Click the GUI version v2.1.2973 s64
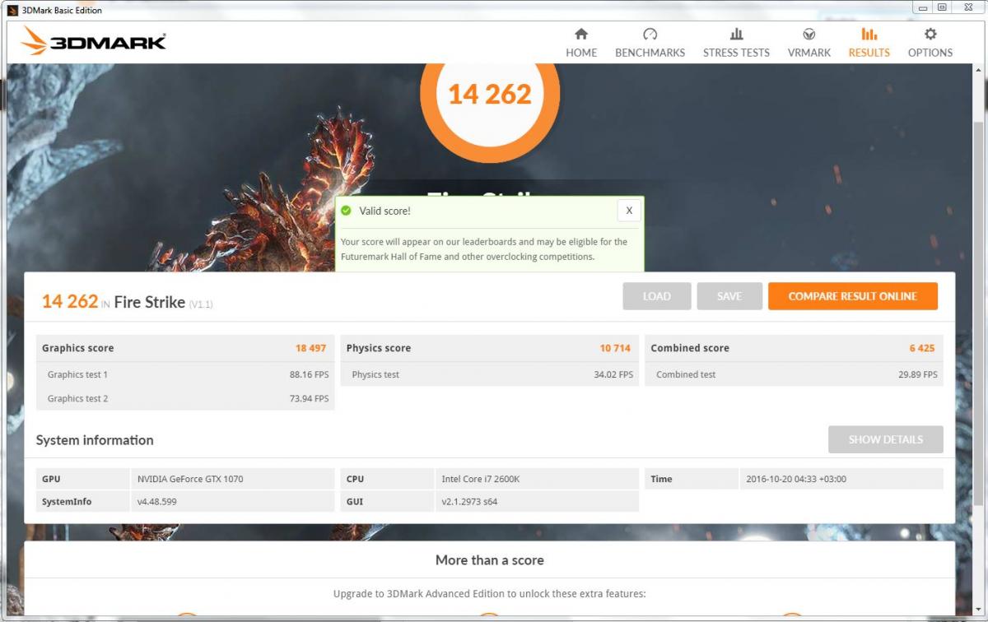The width and height of the screenshot is (988, 622). (x=471, y=501)
